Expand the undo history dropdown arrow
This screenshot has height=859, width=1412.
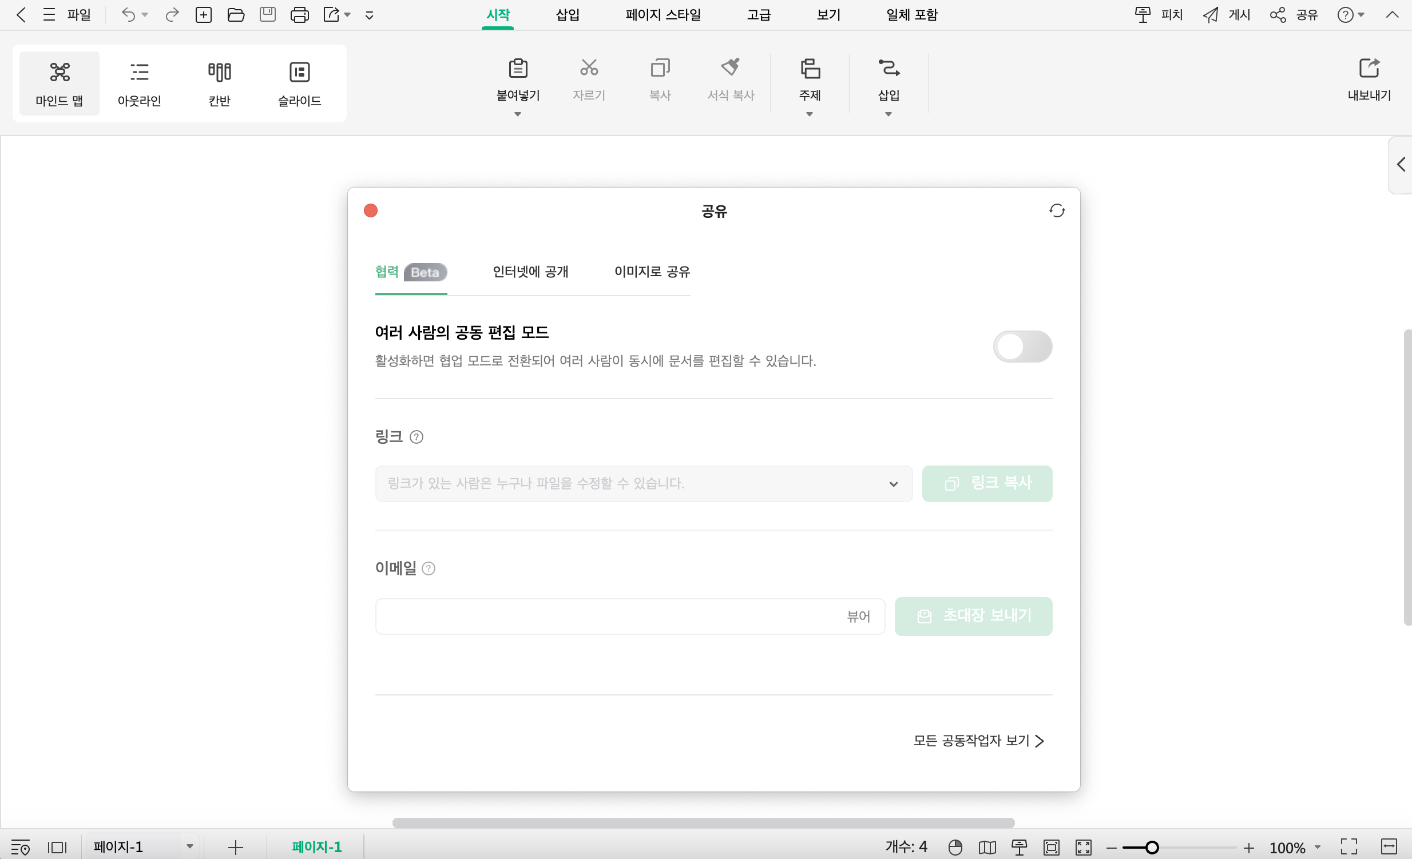(145, 15)
